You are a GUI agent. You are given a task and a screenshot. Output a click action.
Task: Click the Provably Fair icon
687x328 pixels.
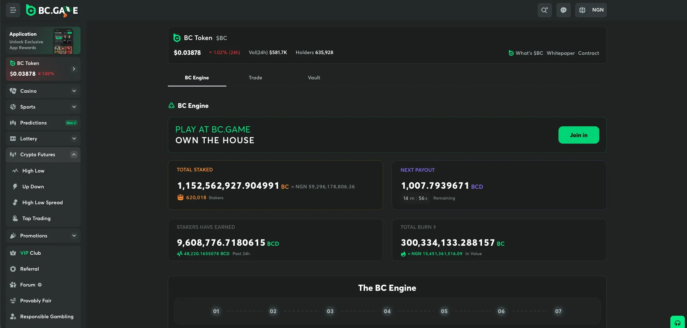point(13,301)
